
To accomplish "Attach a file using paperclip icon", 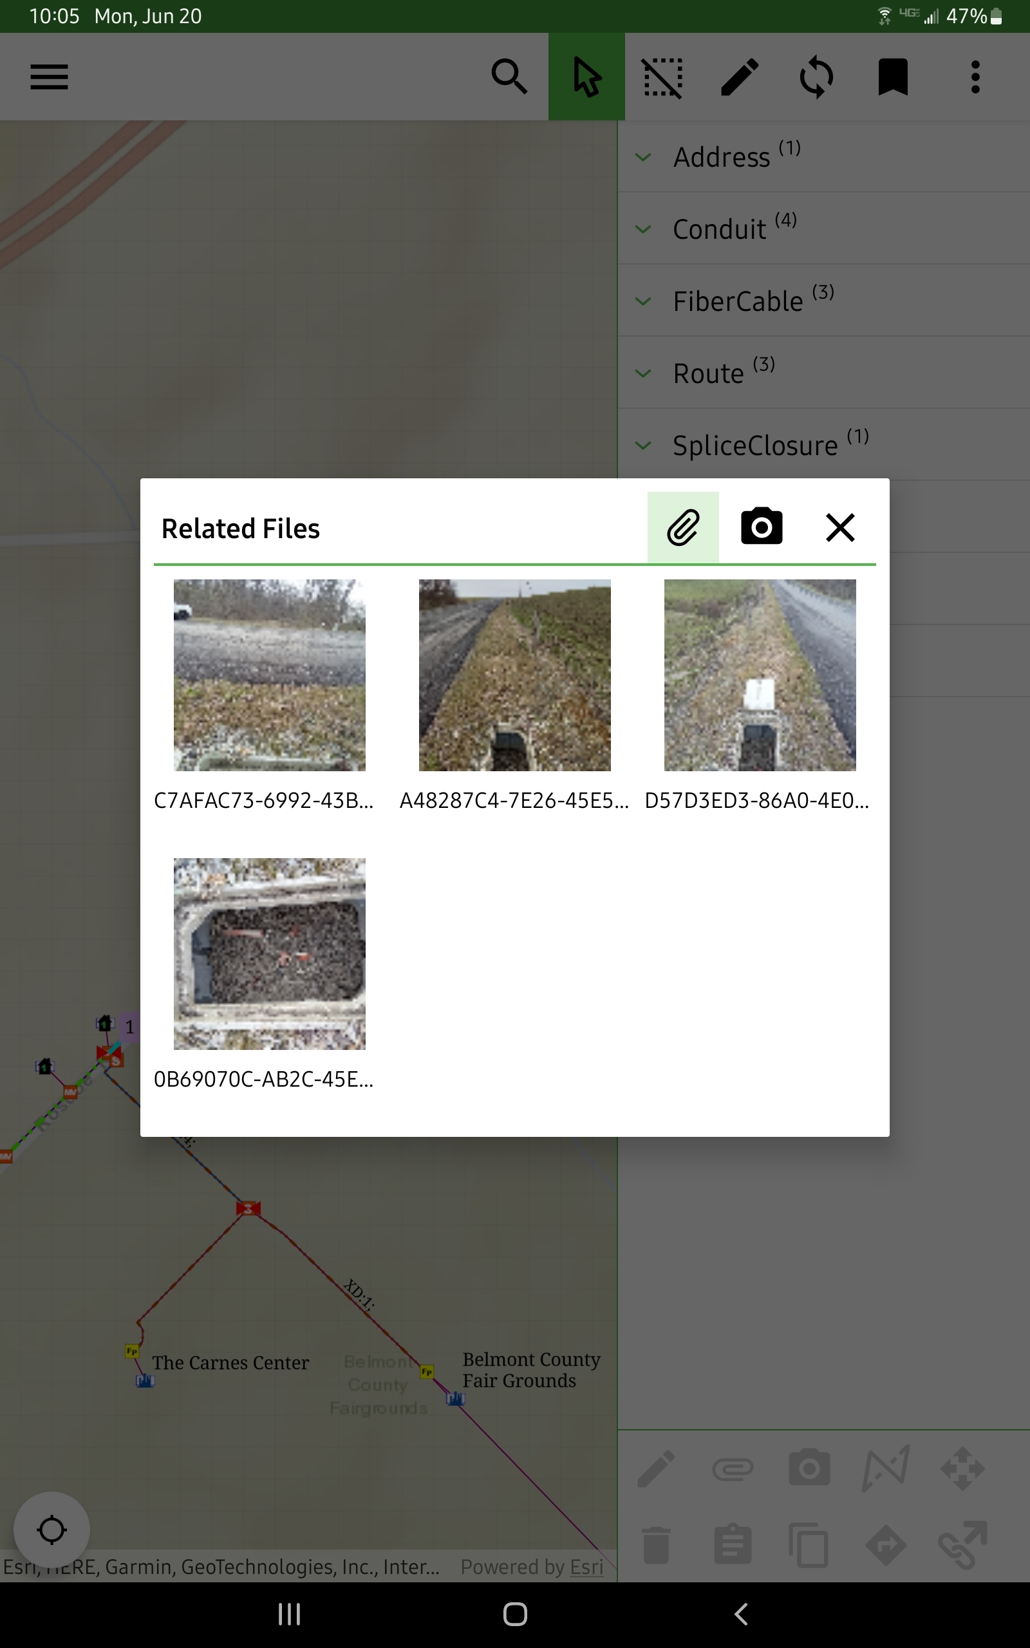I will tap(682, 528).
